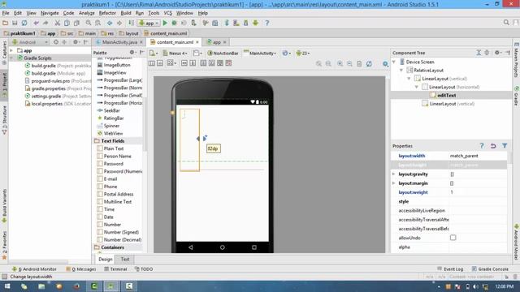Viewport: 520px width, 292px height.
Task: Expand the app node in project tree
Action: 12,50
